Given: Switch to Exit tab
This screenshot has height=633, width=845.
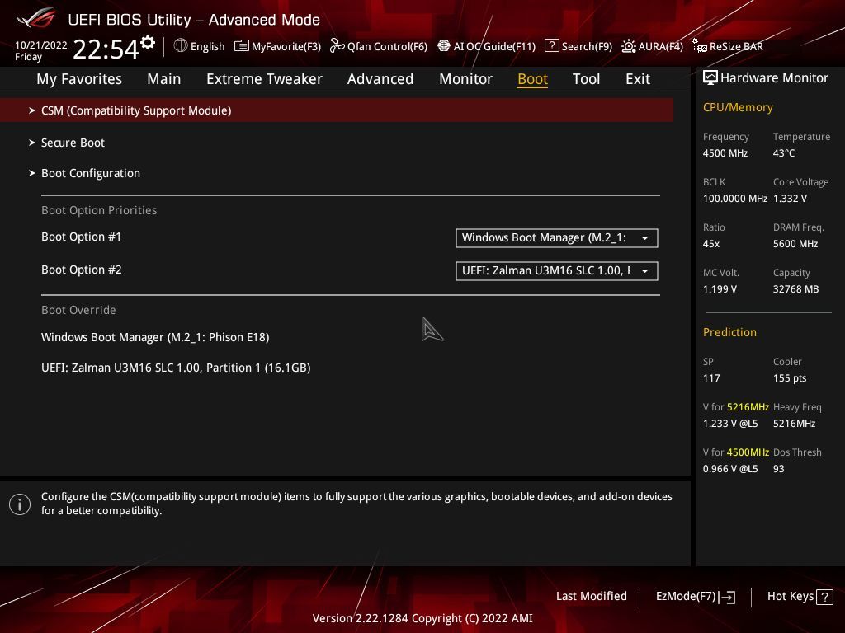Looking at the screenshot, I should click(638, 79).
